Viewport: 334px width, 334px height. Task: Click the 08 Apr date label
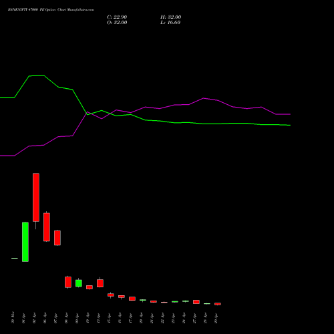point(66,318)
